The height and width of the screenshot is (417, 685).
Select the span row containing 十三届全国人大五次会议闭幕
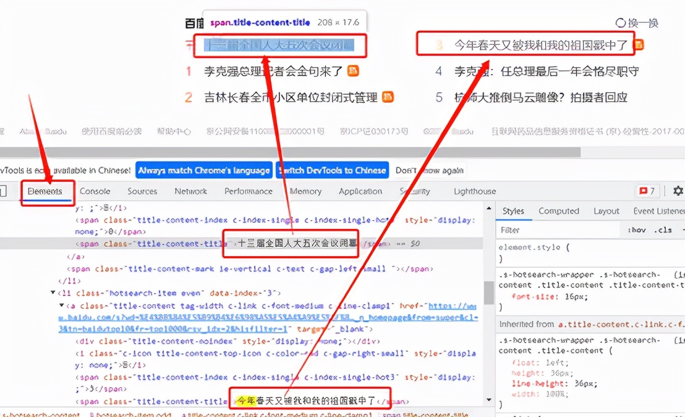click(x=241, y=244)
